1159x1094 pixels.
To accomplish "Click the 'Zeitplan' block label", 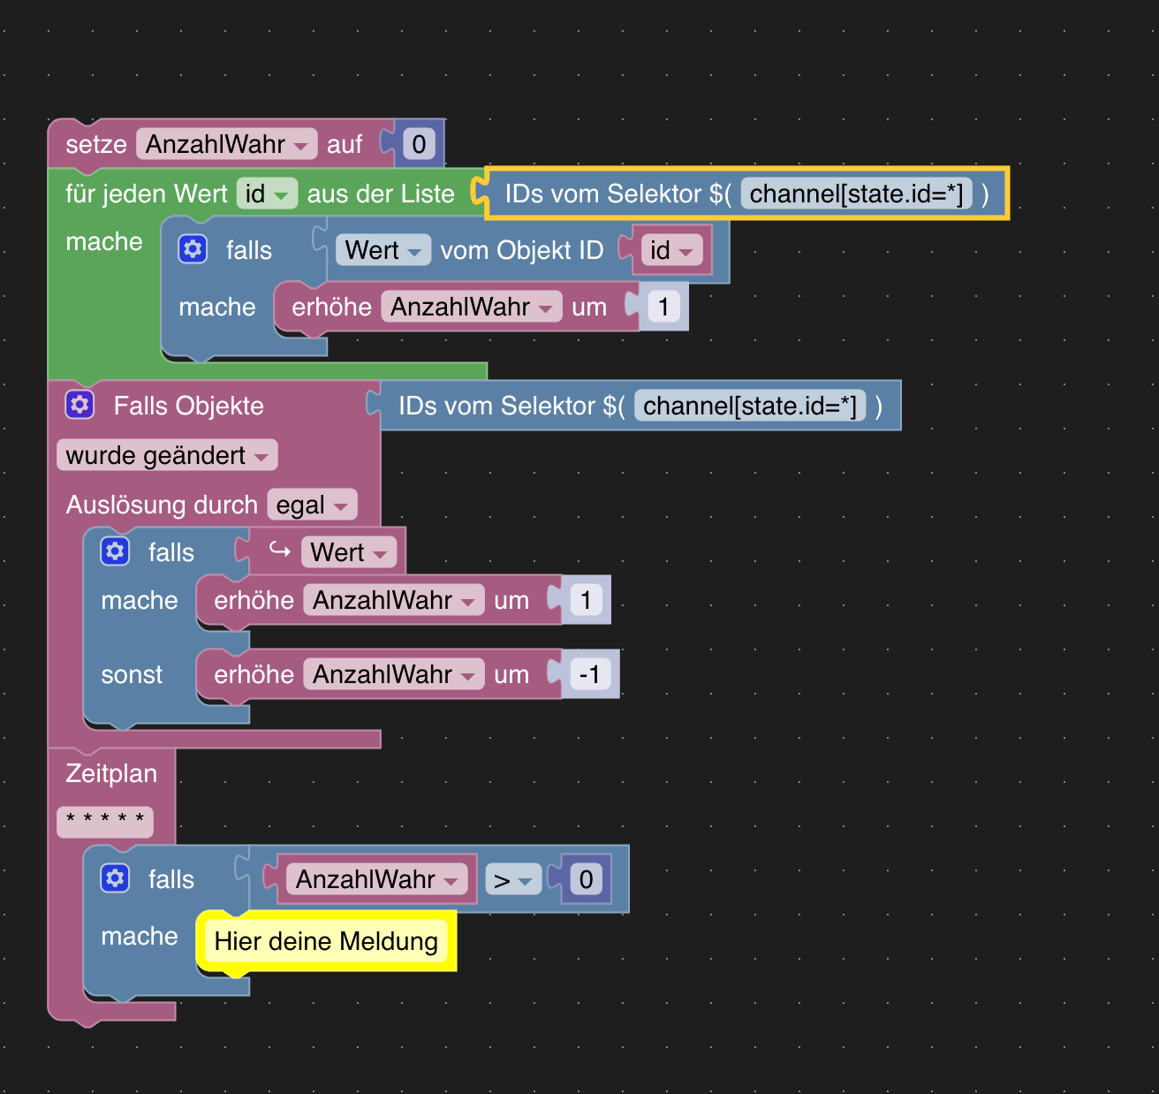I will [x=111, y=773].
